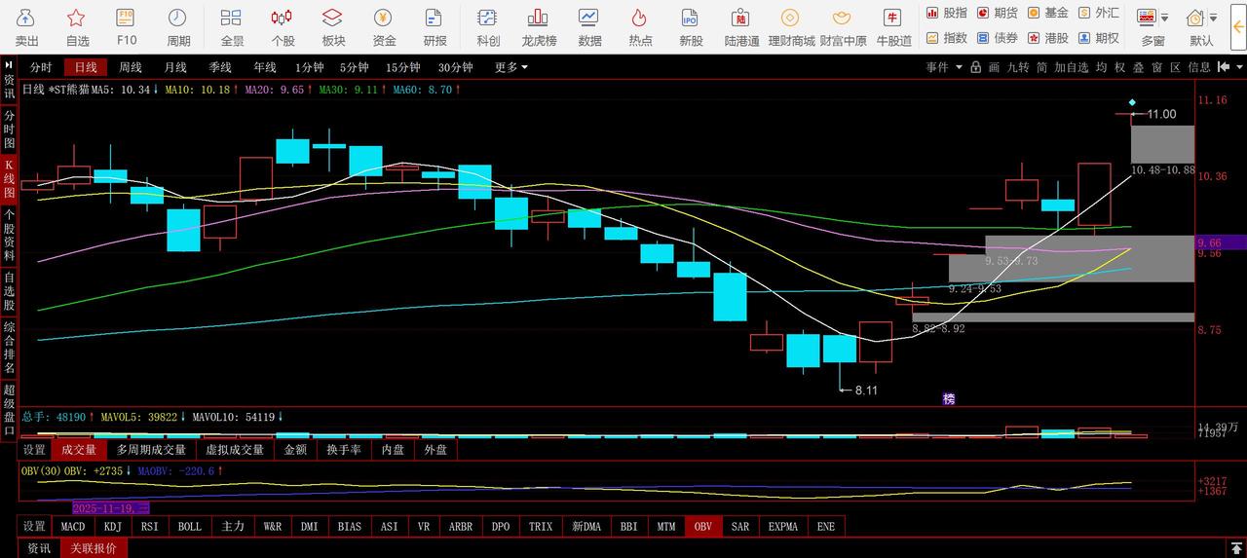Toggle the 九转 indicator
1247x558 pixels.
1017,67
